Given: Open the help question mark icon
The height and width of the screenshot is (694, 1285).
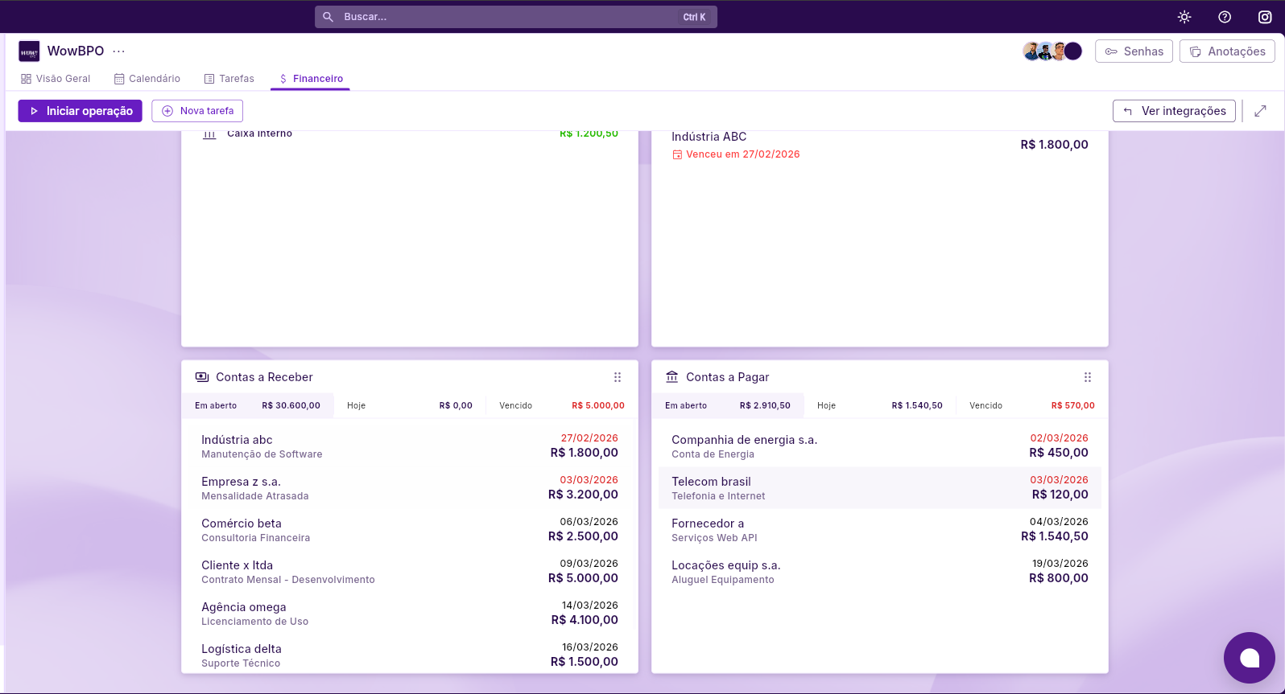Looking at the screenshot, I should pyautogui.click(x=1224, y=17).
